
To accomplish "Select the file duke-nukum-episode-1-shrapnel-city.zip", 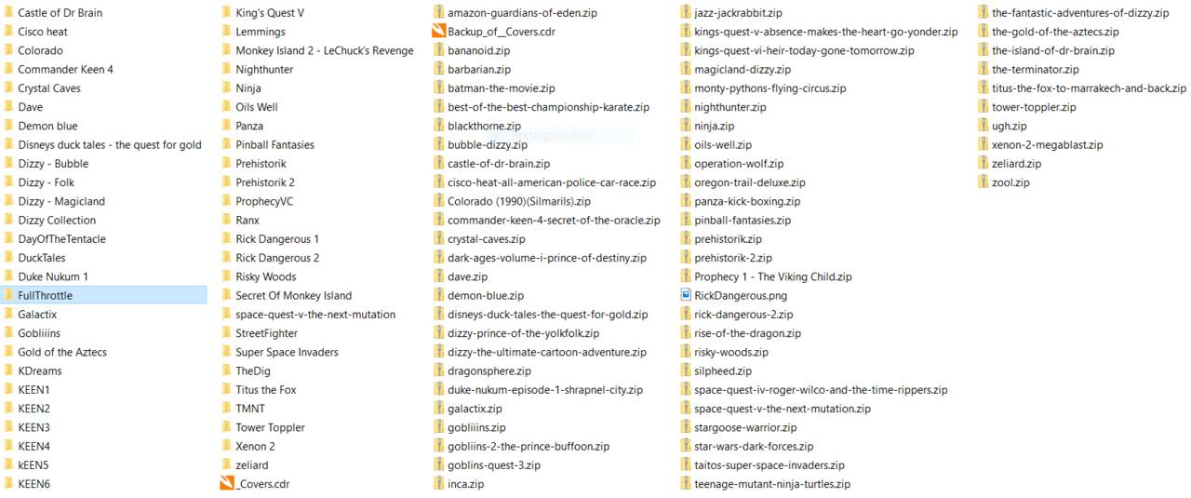I will click(x=545, y=390).
